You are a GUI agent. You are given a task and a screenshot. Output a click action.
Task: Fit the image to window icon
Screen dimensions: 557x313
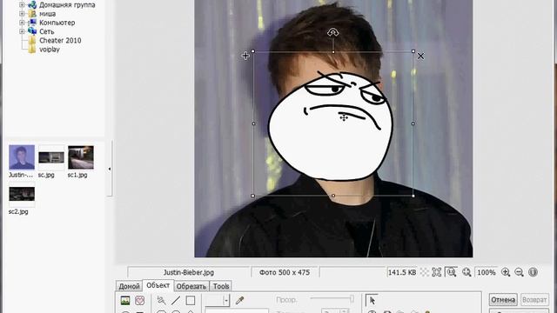(x=437, y=272)
